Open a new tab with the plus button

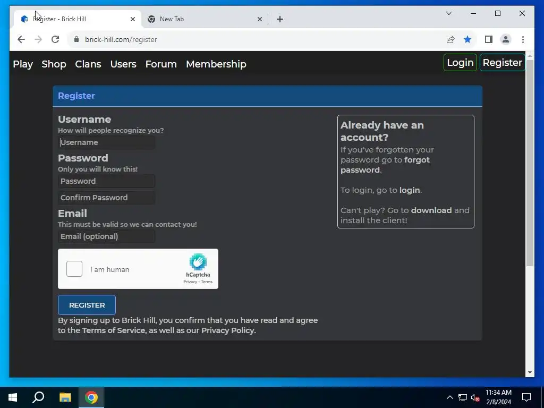pyautogui.click(x=280, y=19)
